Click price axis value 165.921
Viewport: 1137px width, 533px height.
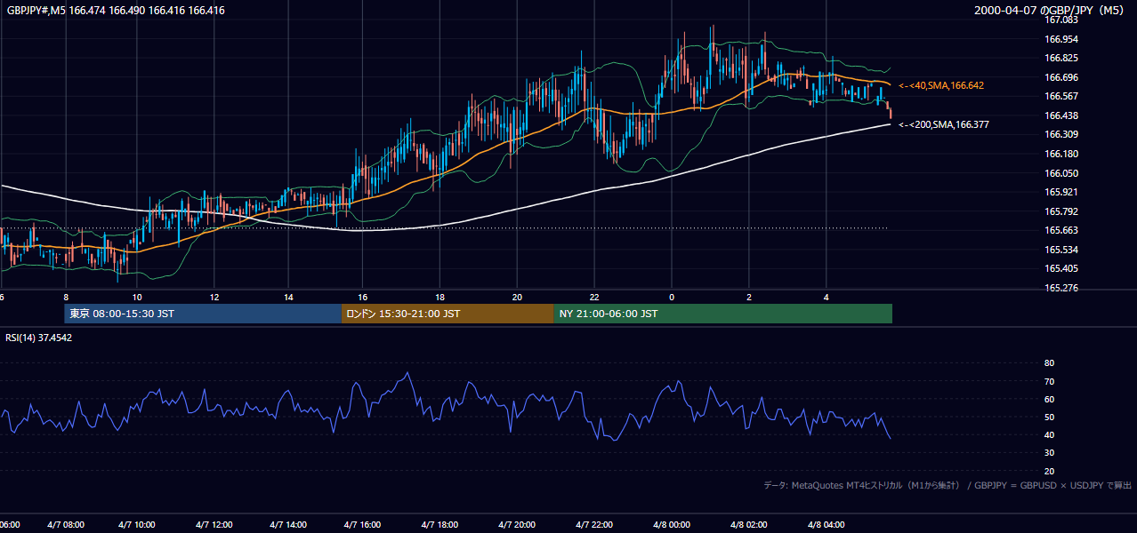point(1060,192)
